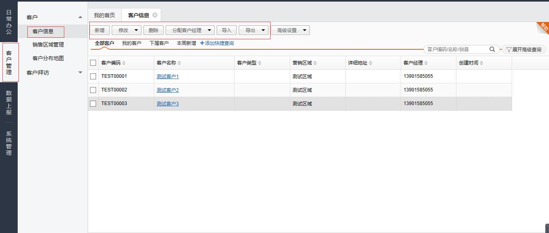Click the 新增 button

click(100, 30)
